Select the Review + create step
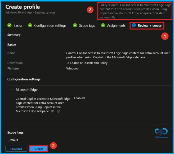 (150, 25)
